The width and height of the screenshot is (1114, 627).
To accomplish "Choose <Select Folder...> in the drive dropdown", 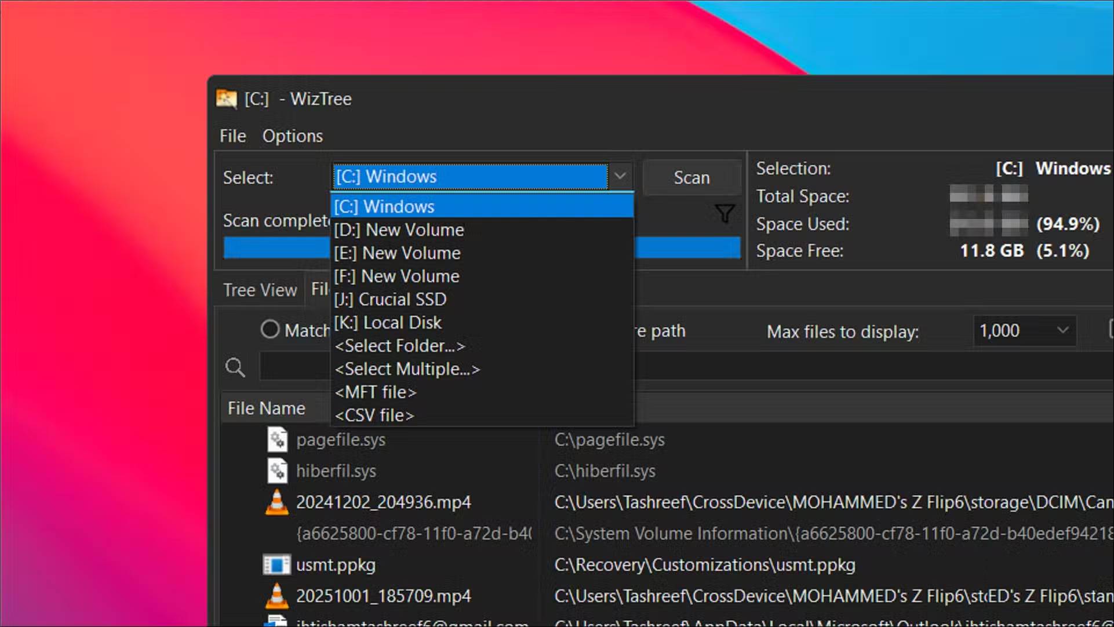I will 401,345.
